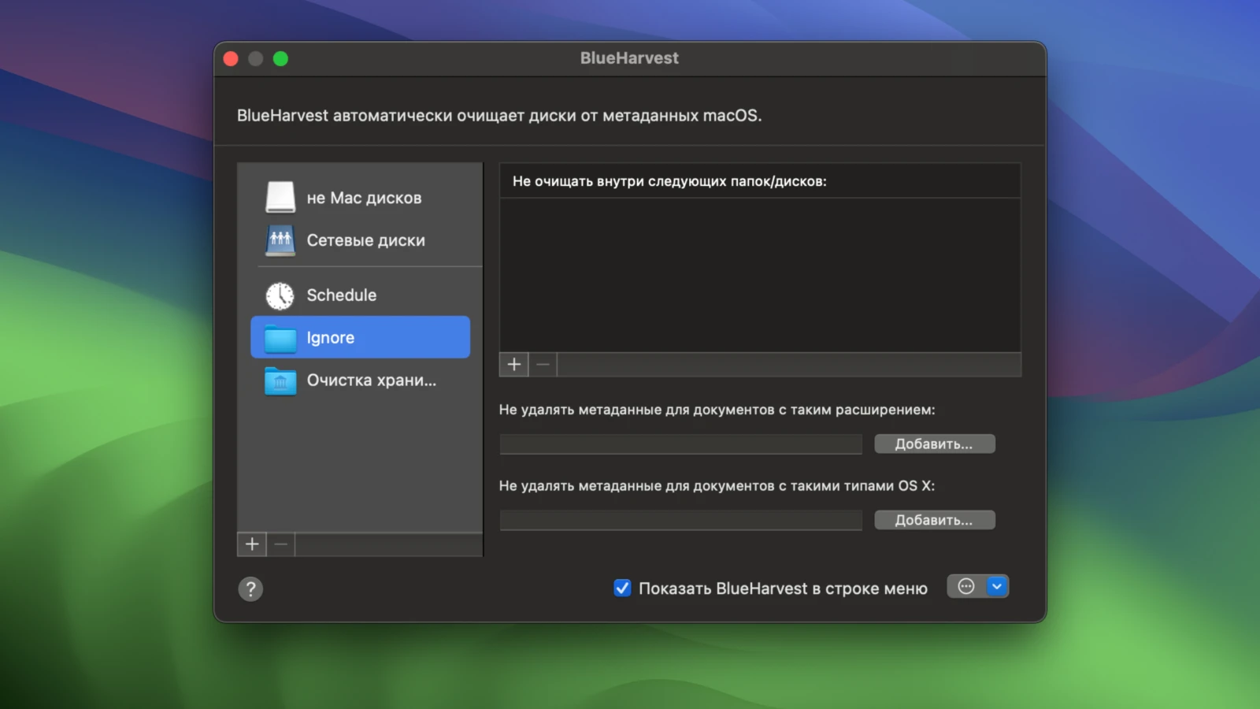Open the Сетевые диски section
Image resolution: width=1260 pixels, height=709 pixels.
click(365, 240)
